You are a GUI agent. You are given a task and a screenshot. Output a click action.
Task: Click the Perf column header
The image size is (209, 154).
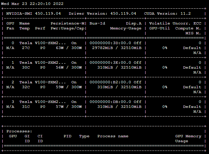(40, 28)
